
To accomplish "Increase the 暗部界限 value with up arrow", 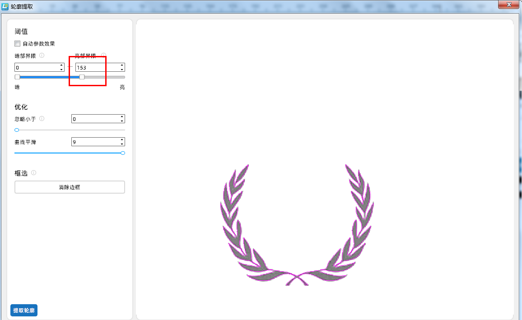I will [x=61, y=65].
